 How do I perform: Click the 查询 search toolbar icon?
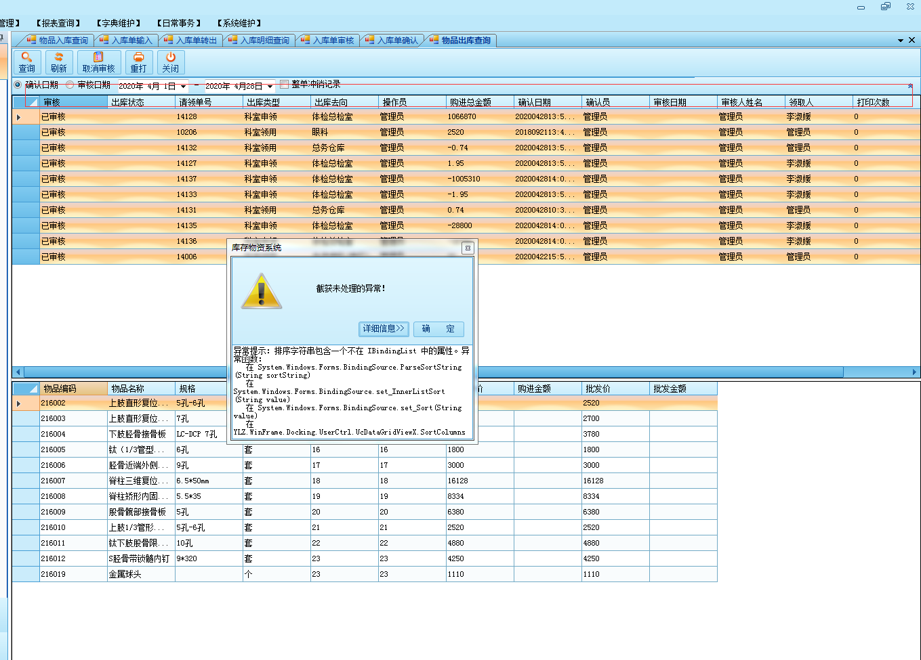(27, 58)
